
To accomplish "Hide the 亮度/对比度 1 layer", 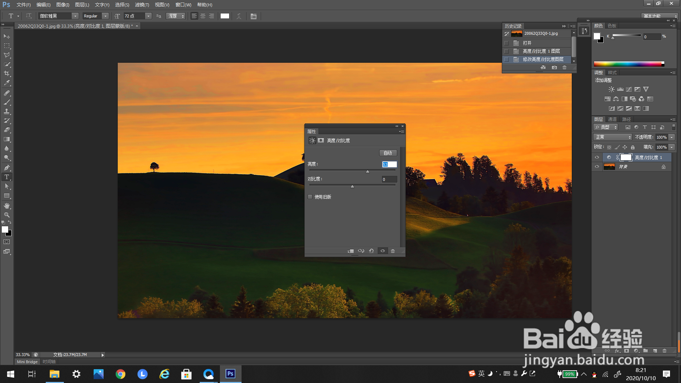I will [597, 157].
